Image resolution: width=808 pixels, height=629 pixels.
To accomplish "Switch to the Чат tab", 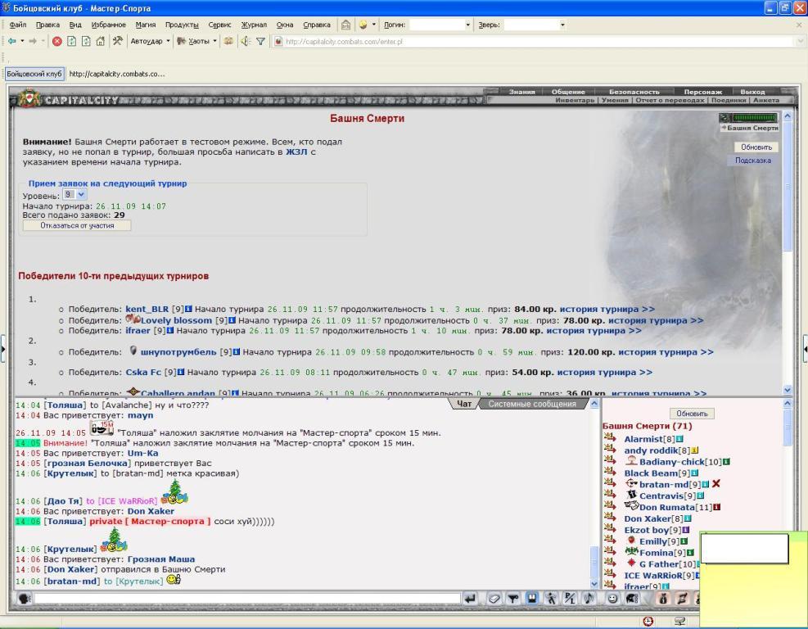I will [464, 404].
